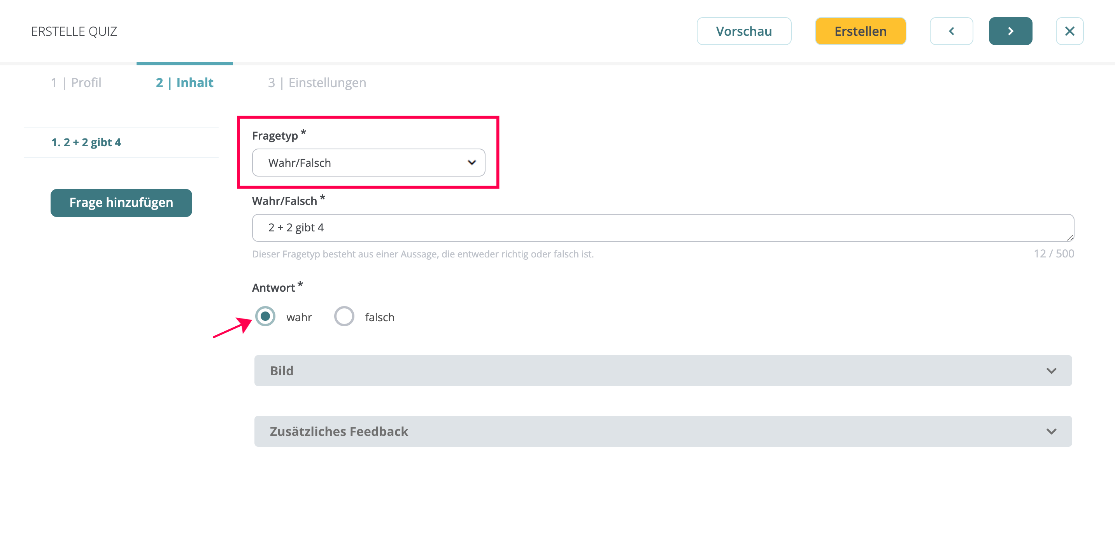Click the 12 / 500 character counter

coord(1054,254)
